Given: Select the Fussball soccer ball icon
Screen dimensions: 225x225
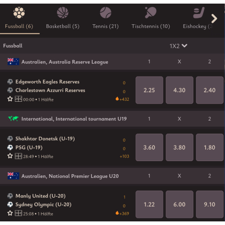Looking at the screenshot, I should [x=19, y=13].
